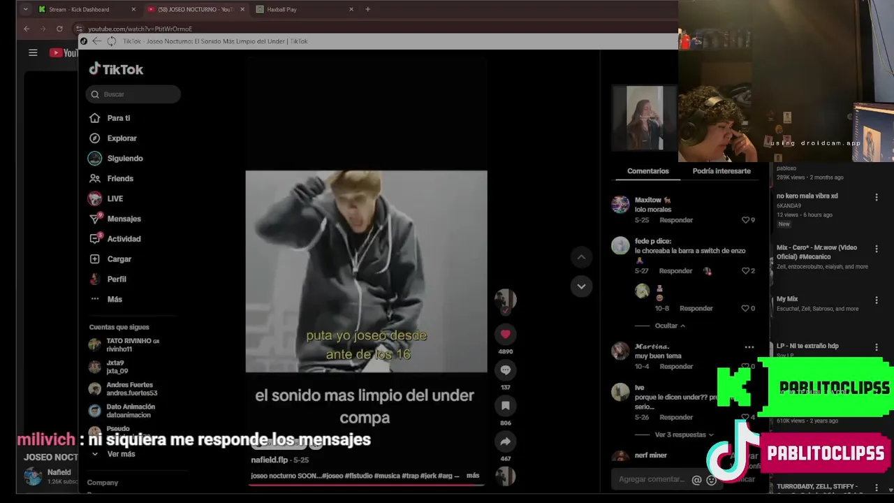Save video with the bookmark icon
This screenshot has height=503, width=894.
pos(506,405)
